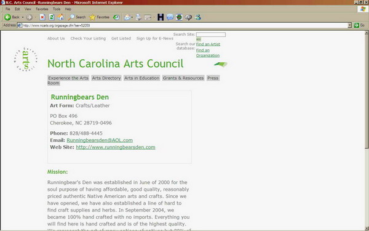Image resolution: width=369 pixels, height=231 pixels.
Task: Open Press Room tab
Action: coord(213,78)
